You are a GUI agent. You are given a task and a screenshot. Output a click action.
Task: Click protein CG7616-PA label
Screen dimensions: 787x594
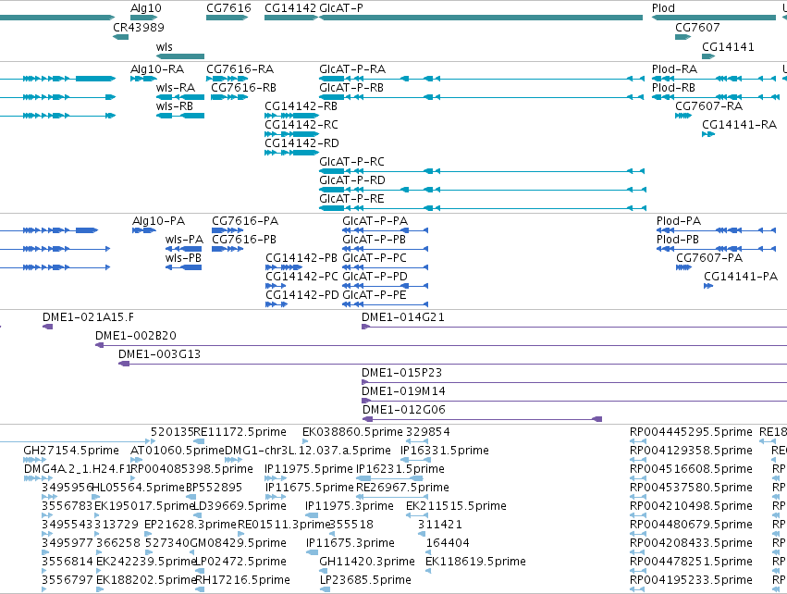[x=245, y=221]
